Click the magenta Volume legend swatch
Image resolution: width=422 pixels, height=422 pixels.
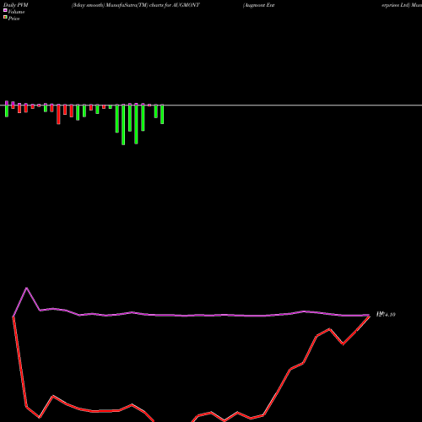[x=5, y=10]
